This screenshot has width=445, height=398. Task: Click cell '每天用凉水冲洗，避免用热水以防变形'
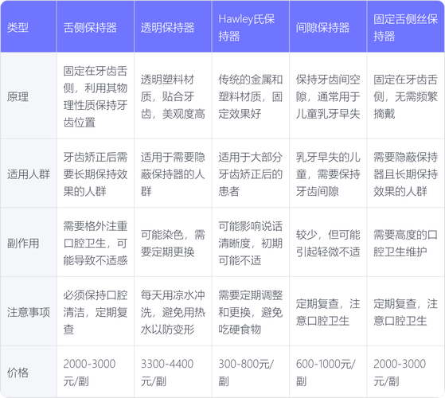(x=173, y=311)
